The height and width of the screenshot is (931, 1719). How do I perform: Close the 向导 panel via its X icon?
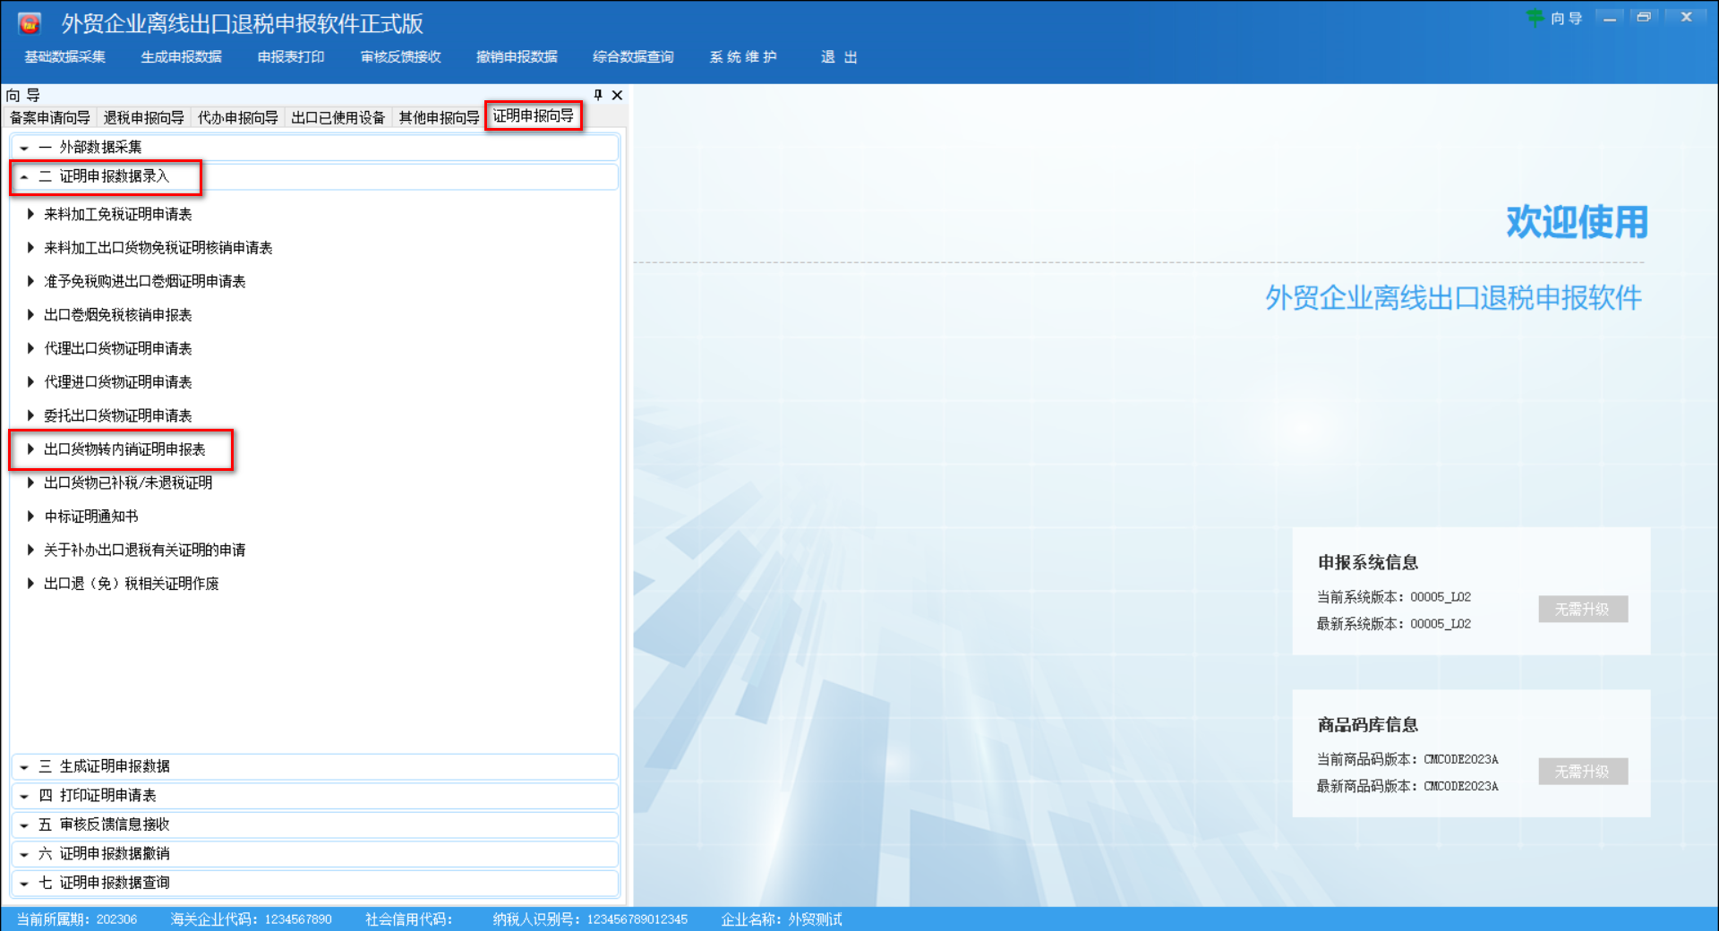click(x=617, y=95)
